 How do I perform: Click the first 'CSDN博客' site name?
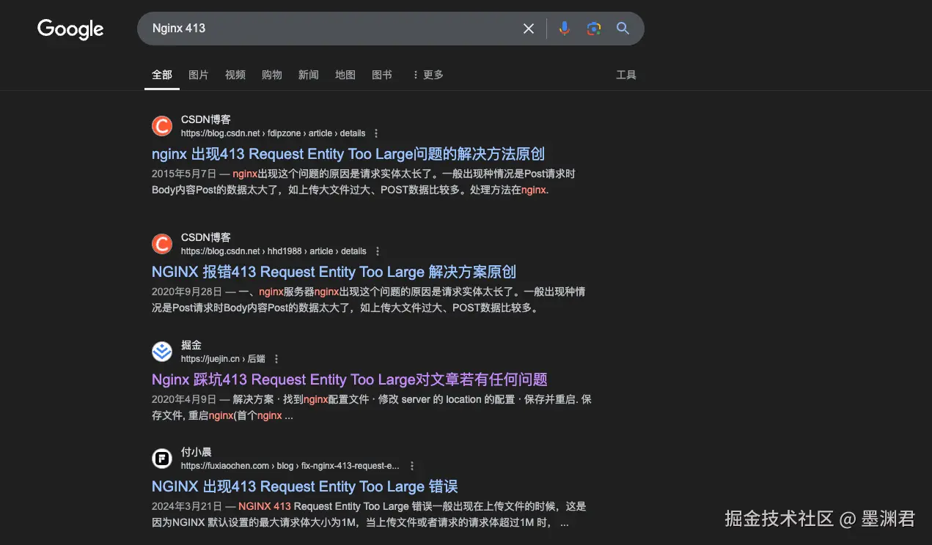tap(206, 119)
